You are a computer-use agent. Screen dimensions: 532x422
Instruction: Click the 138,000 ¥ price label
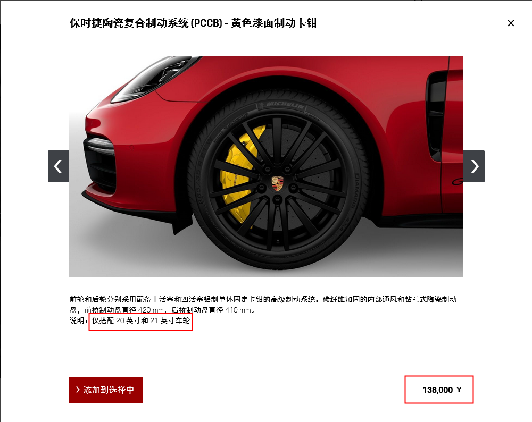[x=442, y=390]
